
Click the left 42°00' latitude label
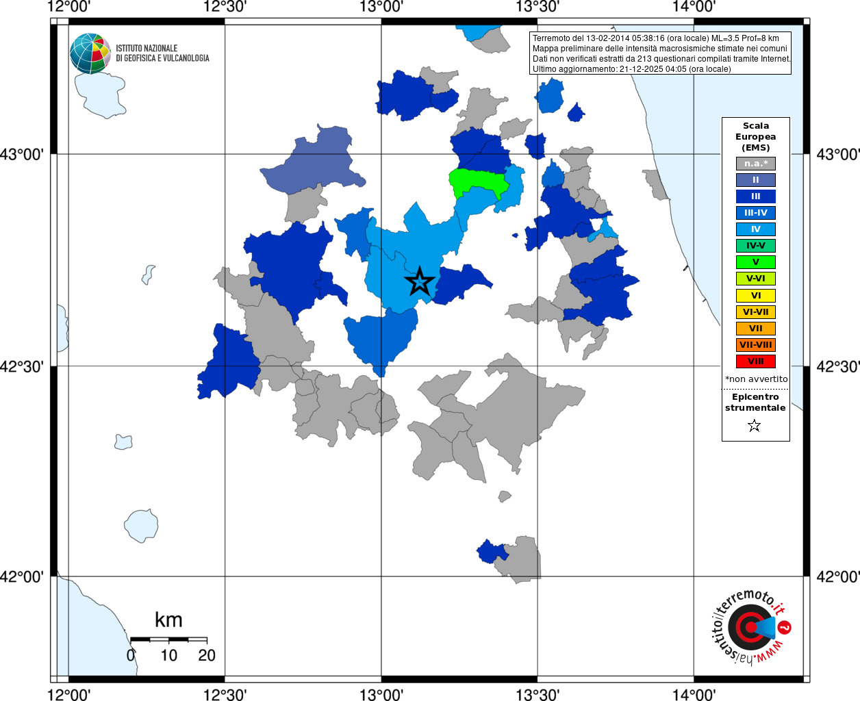(22, 577)
